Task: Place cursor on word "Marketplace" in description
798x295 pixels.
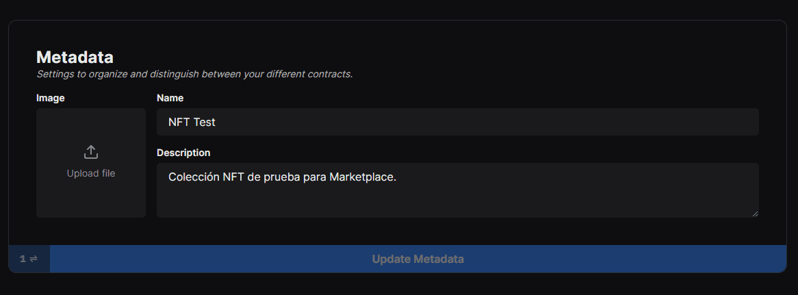Action: pos(361,177)
